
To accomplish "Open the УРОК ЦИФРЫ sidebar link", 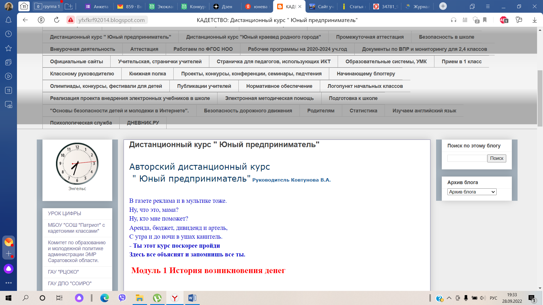I will click(x=64, y=213).
